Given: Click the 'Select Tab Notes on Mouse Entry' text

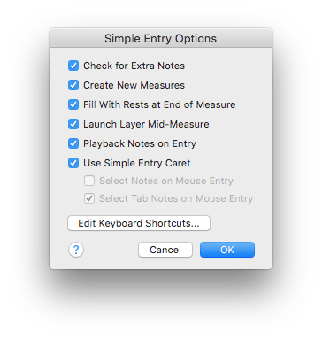Looking at the screenshot, I should pos(176,198).
